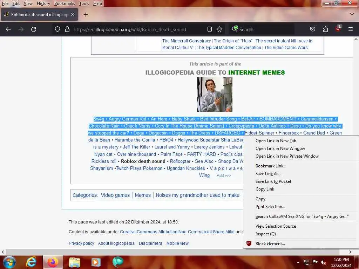Open the File menu

5,4
